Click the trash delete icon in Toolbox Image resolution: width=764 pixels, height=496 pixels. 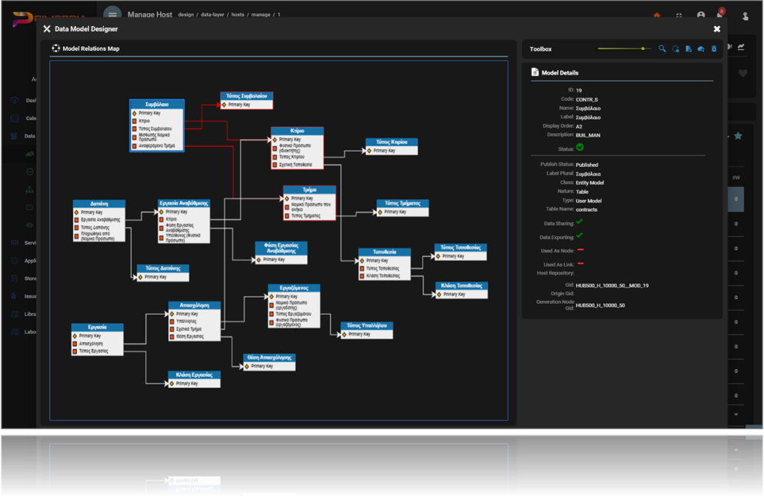pos(714,48)
